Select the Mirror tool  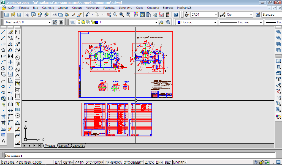(10, 44)
